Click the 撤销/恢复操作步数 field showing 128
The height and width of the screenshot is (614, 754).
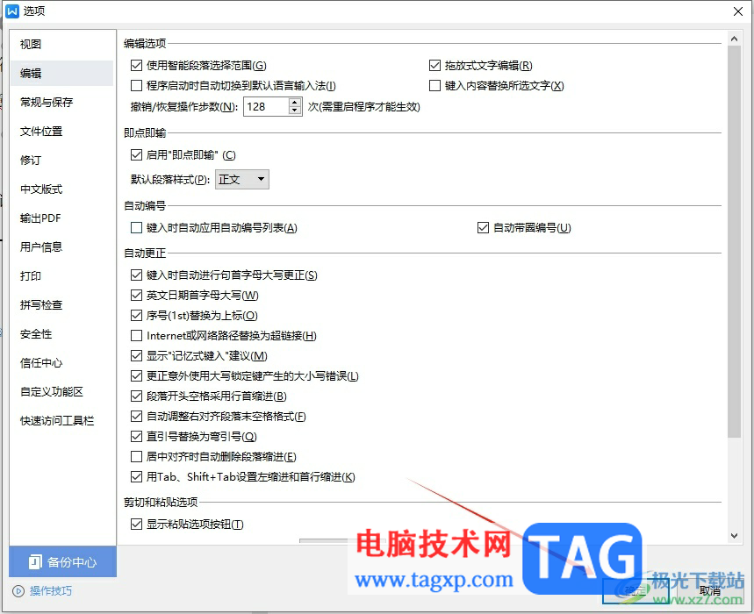(266, 107)
